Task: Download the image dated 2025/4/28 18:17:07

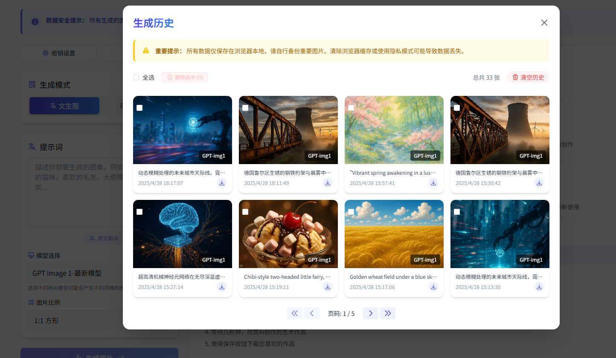Action: [222, 183]
